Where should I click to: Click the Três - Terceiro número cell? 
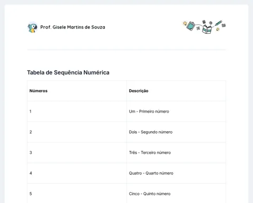point(176,153)
